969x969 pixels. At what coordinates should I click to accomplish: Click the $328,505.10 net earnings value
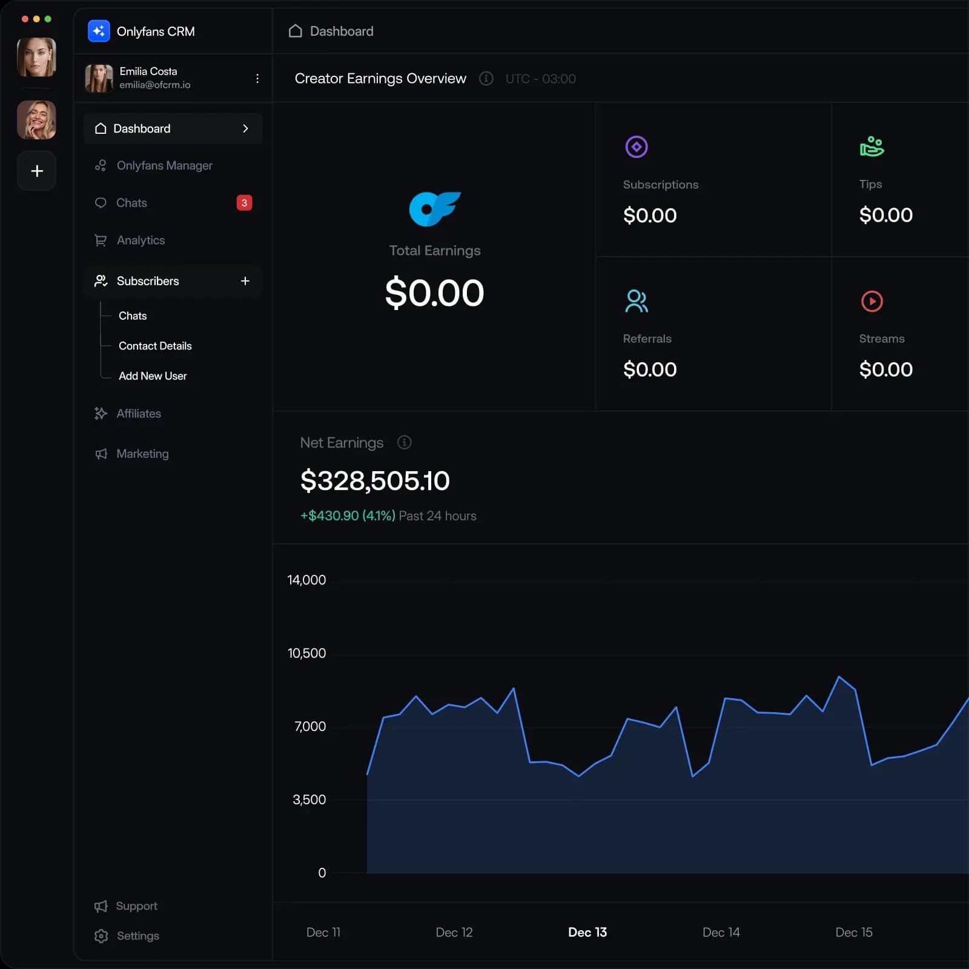[x=375, y=481]
